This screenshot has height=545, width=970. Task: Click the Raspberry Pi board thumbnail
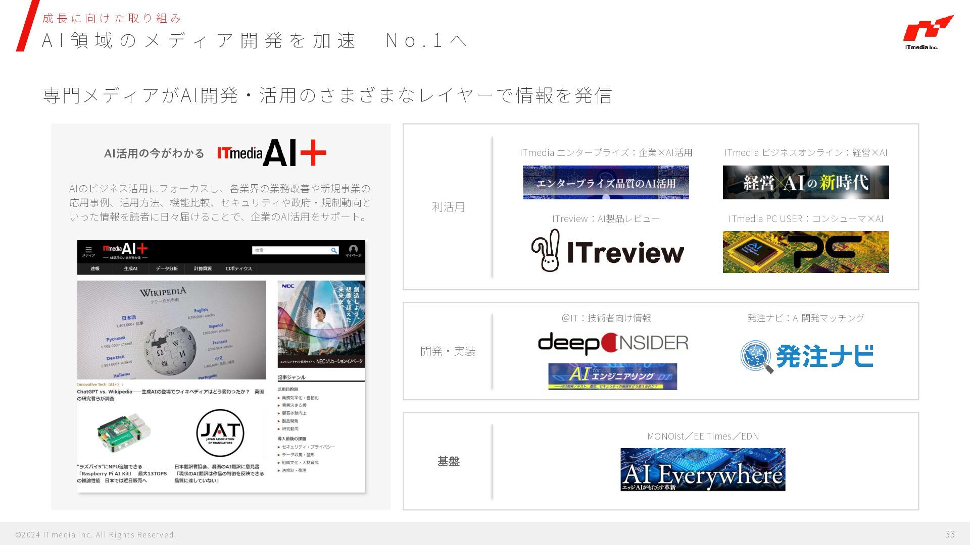click(124, 433)
